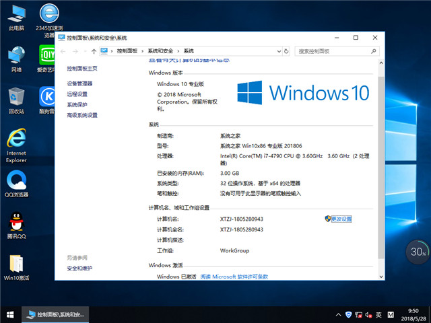
Task: Click the 控制面板 breadcrumb
Action: pos(127,51)
